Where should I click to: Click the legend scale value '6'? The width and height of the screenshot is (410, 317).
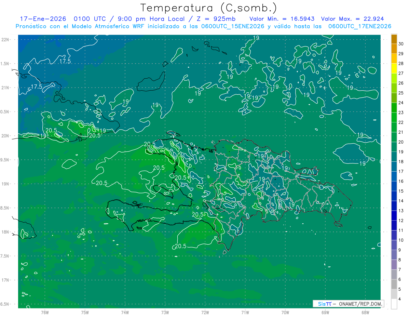(x=400, y=280)
